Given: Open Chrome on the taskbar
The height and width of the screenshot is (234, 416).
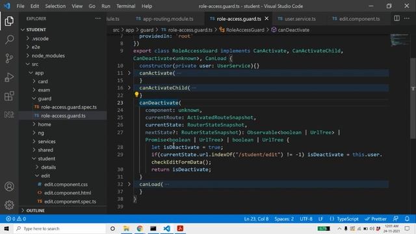Looking at the screenshot, I should click(140, 228).
